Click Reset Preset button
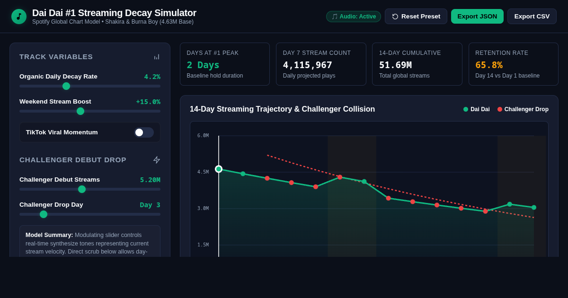This screenshot has height=298, width=568. pyautogui.click(x=416, y=17)
